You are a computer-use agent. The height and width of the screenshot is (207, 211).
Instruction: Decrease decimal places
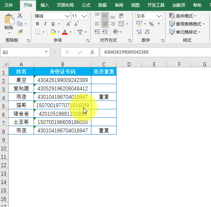pos(147,32)
